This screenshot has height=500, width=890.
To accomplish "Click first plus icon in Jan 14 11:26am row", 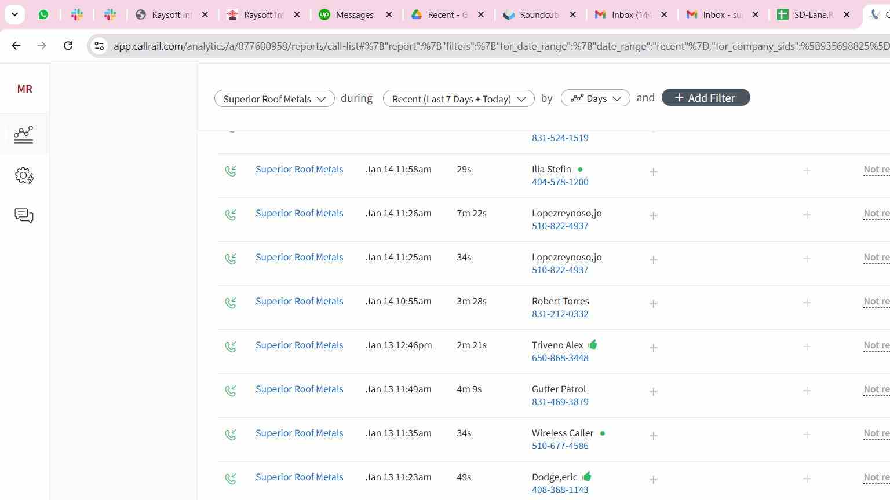I will coord(653,216).
